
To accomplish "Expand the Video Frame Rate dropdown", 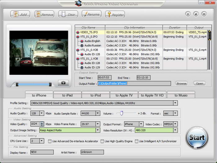I will click(98, 124).
